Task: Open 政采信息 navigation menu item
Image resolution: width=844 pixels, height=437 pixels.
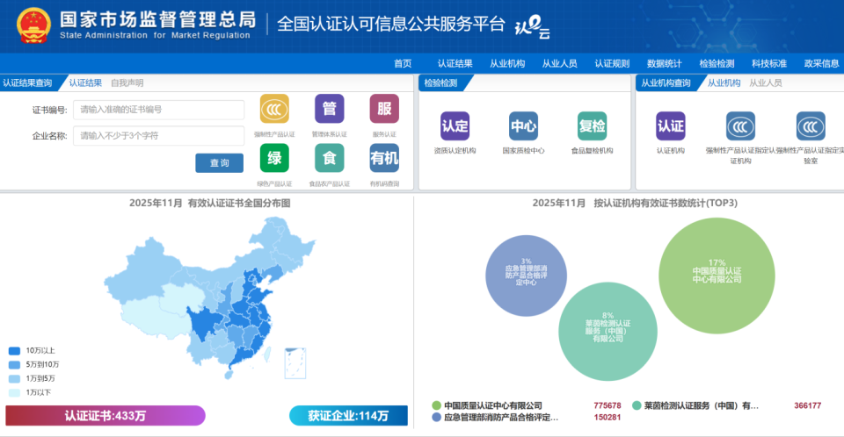Action: tap(821, 63)
